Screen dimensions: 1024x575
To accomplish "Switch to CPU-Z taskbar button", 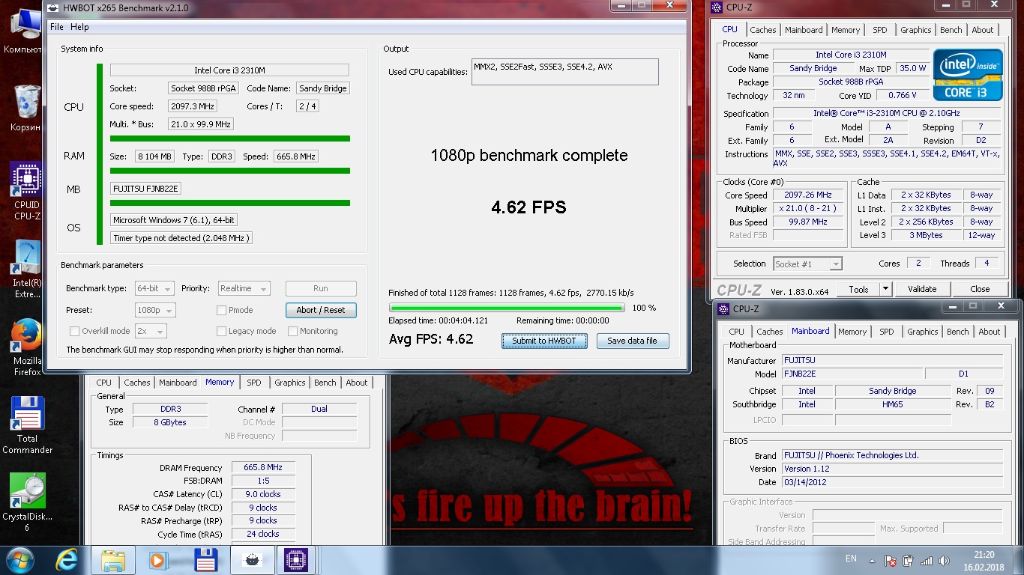I will [x=296, y=560].
